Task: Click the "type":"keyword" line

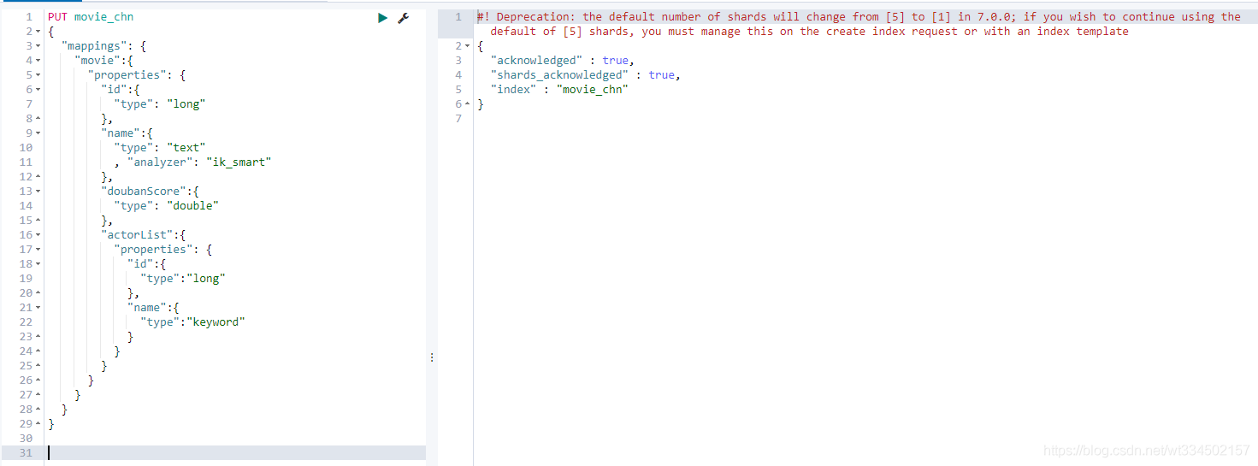Action: click(x=193, y=322)
